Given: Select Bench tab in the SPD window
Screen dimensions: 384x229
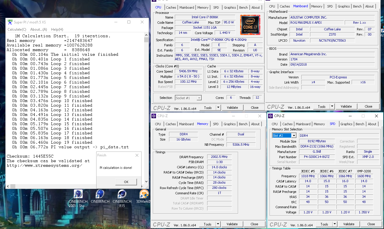Looking at the screenshot, I should 360,124.
